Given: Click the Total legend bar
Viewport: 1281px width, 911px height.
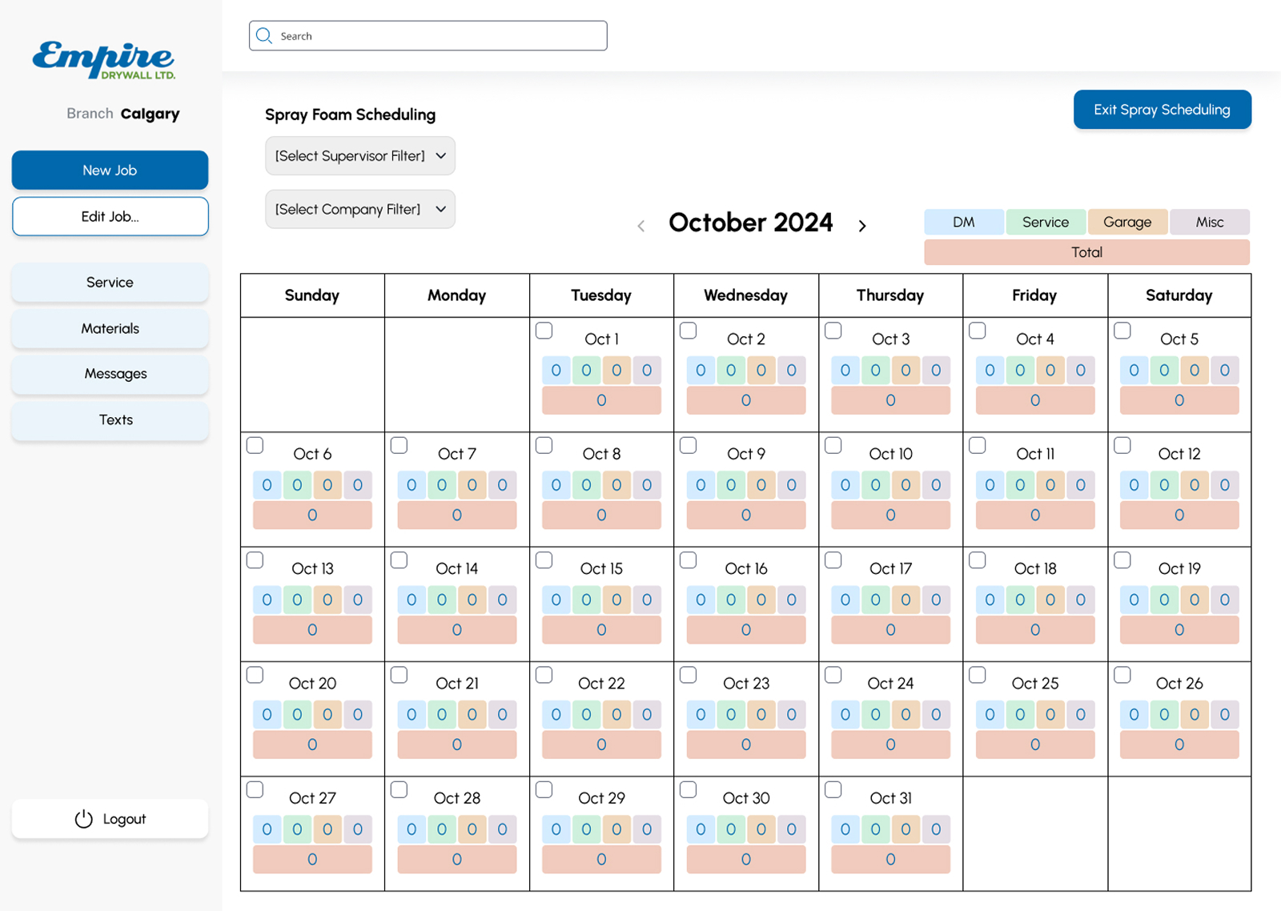Looking at the screenshot, I should [x=1086, y=252].
